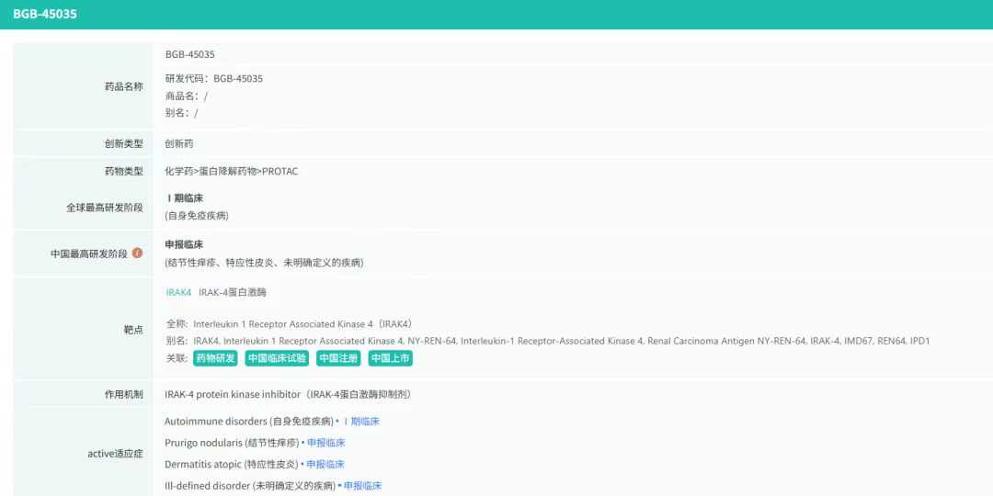Click 申报临床 link next to Prurigo nodularis
Screen dimensions: 993x496
[325, 443]
